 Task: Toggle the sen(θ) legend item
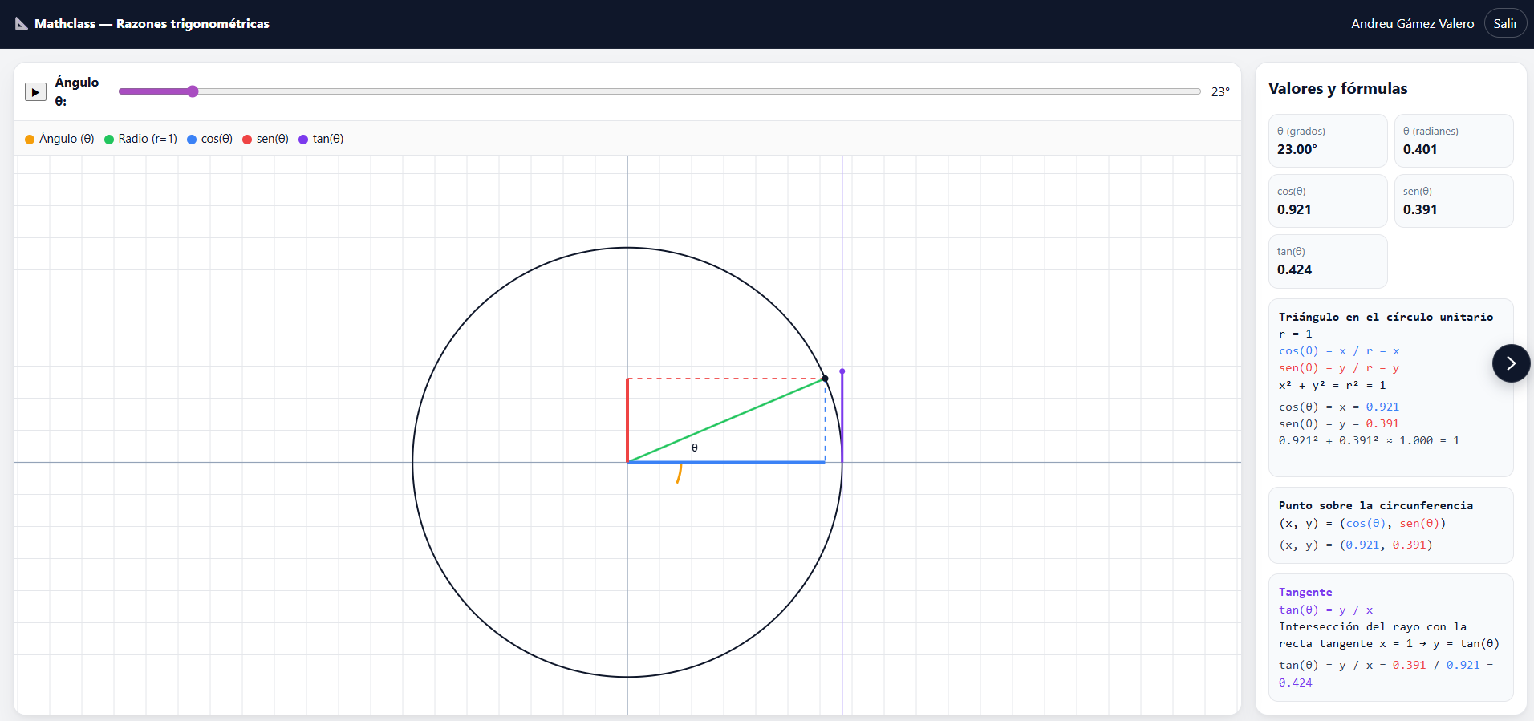(266, 139)
